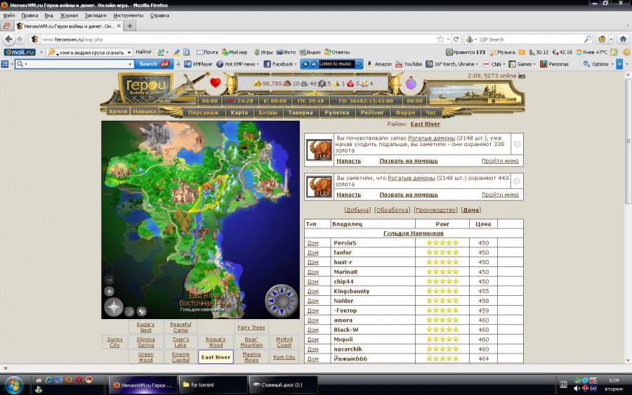Click first Рогатые демоны creature thumbnail

(x=319, y=150)
